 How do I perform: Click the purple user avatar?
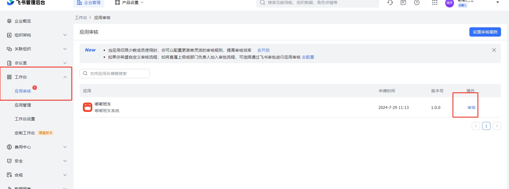pyautogui.click(x=449, y=3)
